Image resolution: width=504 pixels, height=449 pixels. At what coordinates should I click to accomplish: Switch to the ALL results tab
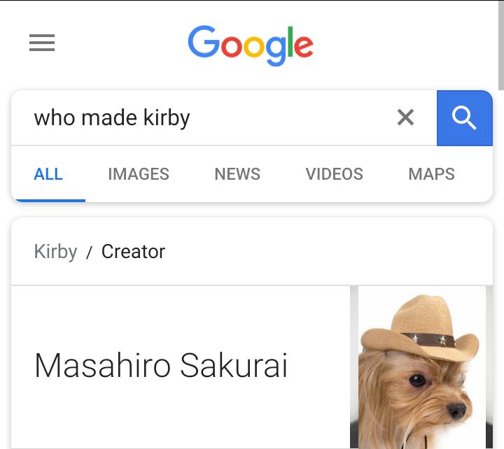(x=48, y=174)
